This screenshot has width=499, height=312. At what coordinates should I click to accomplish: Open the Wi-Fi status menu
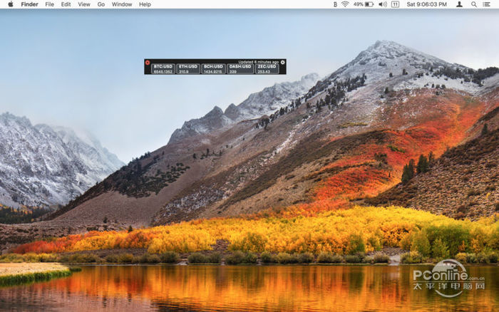pyautogui.click(x=345, y=4)
